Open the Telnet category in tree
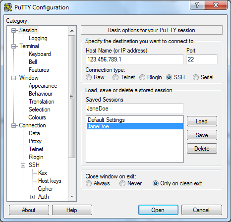This screenshot has width=231, height=222. (x=36, y=149)
